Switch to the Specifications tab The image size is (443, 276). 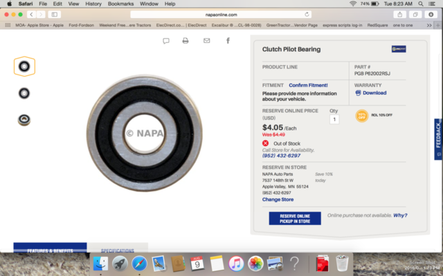(117, 250)
